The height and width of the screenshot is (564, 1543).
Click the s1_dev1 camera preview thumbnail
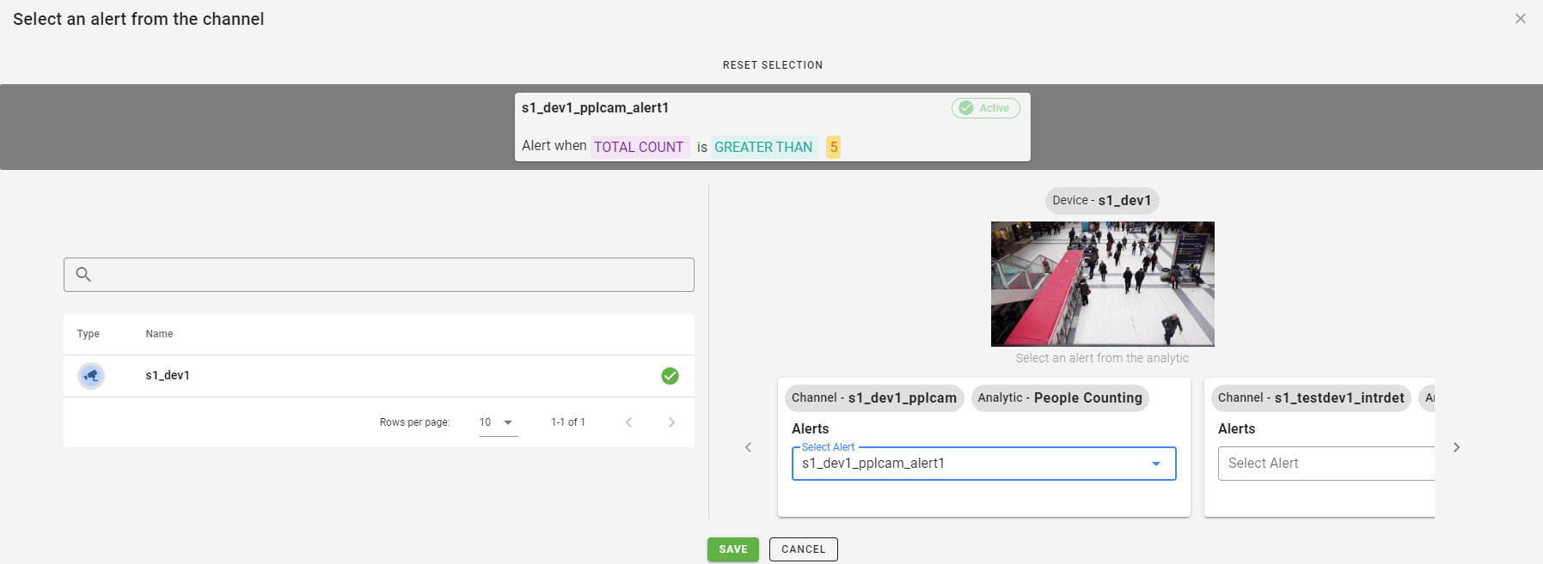tap(1102, 284)
